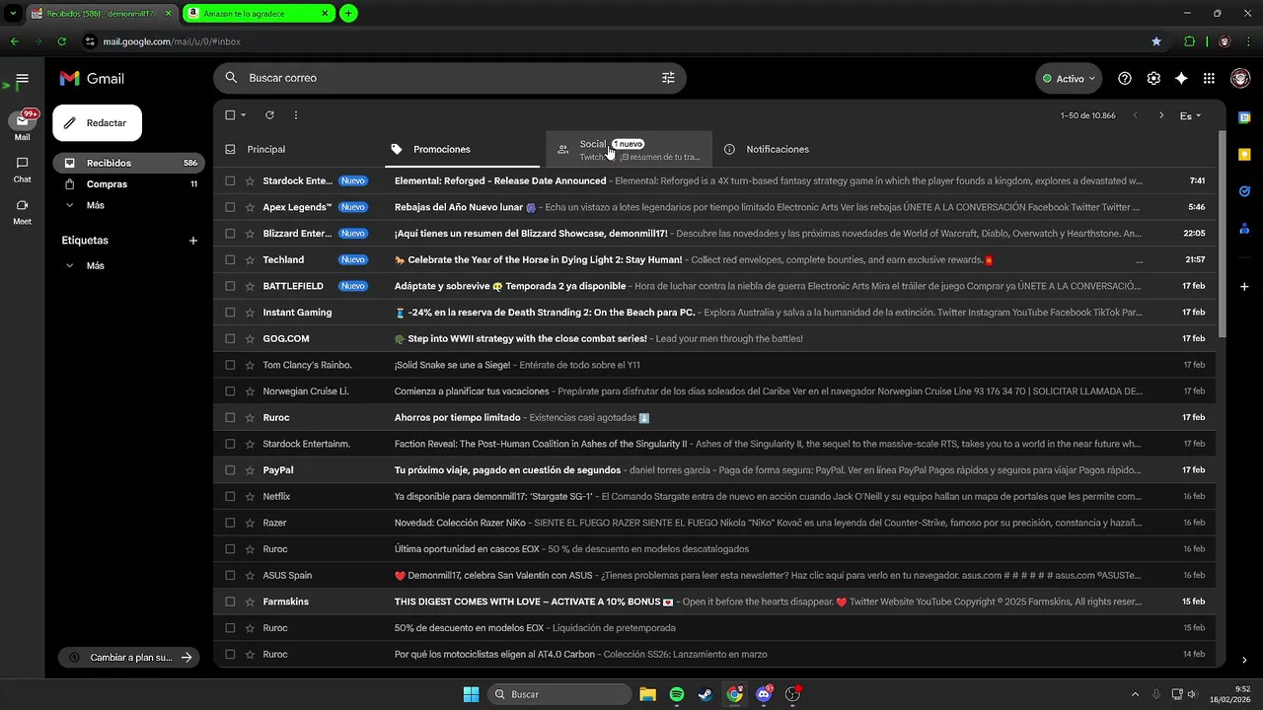Open the Help question mark icon
Viewport: 1263px width, 710px height.
coord(1125,78)
